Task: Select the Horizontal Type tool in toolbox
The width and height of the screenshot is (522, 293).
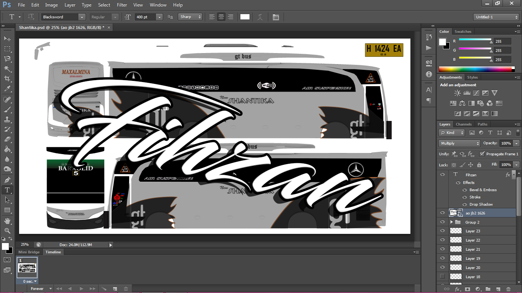Action: click(7, 190)
